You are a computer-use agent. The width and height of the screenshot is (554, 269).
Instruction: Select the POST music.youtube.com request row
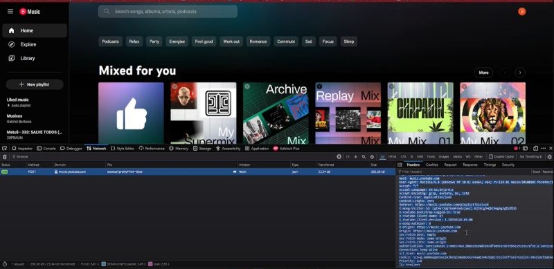(x=197, y=171)
